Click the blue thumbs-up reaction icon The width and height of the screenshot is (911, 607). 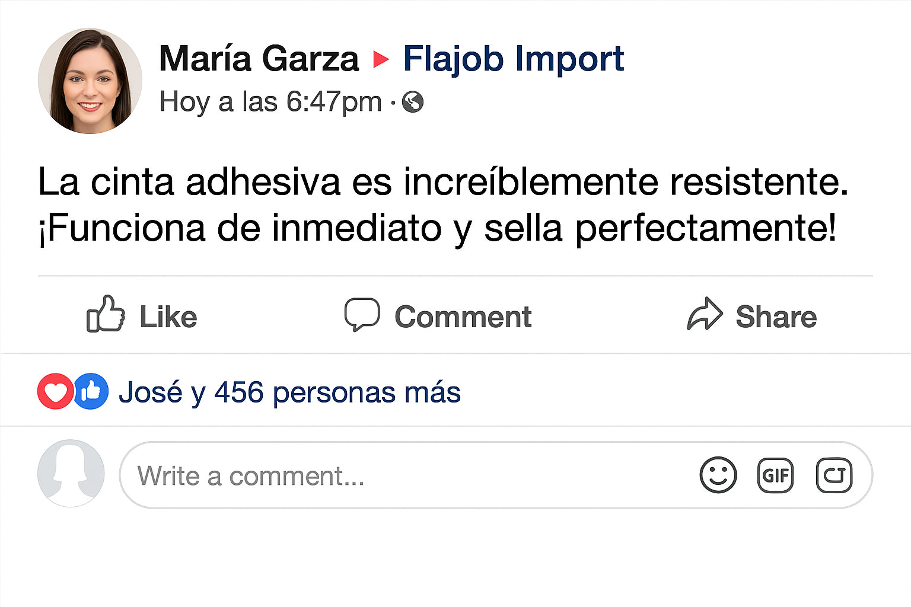tap(91, 392)
